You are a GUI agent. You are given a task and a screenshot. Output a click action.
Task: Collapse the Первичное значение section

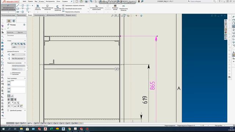tap(25, 63)
